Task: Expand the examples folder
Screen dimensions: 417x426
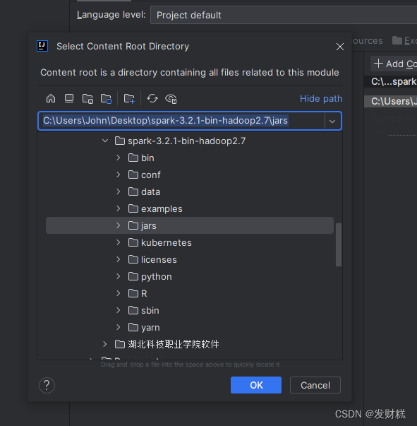Action: coord(118,208)
